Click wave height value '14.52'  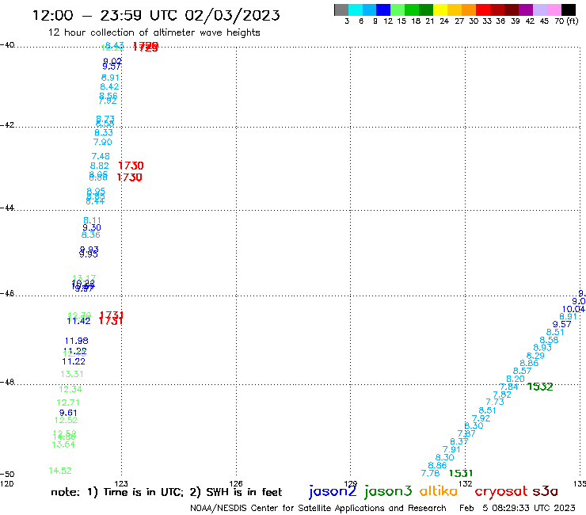(x=60, y=471)
